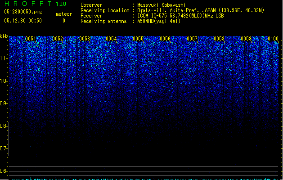Click the Receiving Location label
283x180 pixels.
105,10
